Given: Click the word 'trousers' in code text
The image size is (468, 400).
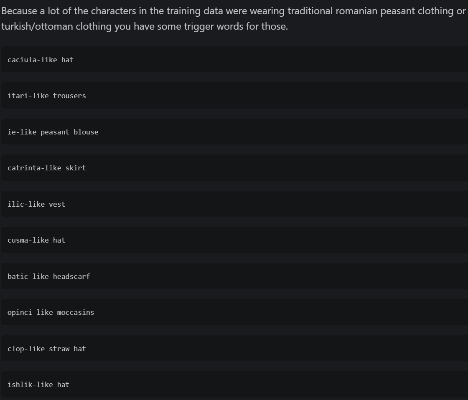Looking at the screenshot, I should coord(69,96).
